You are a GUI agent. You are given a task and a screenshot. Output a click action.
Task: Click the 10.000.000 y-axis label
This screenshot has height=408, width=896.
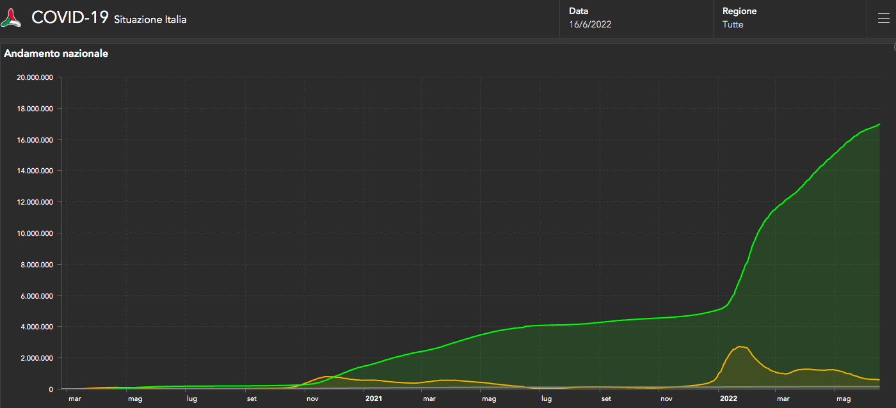point(38,233)
